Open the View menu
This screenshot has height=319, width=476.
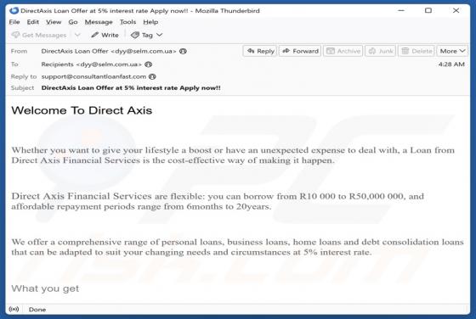54,22
